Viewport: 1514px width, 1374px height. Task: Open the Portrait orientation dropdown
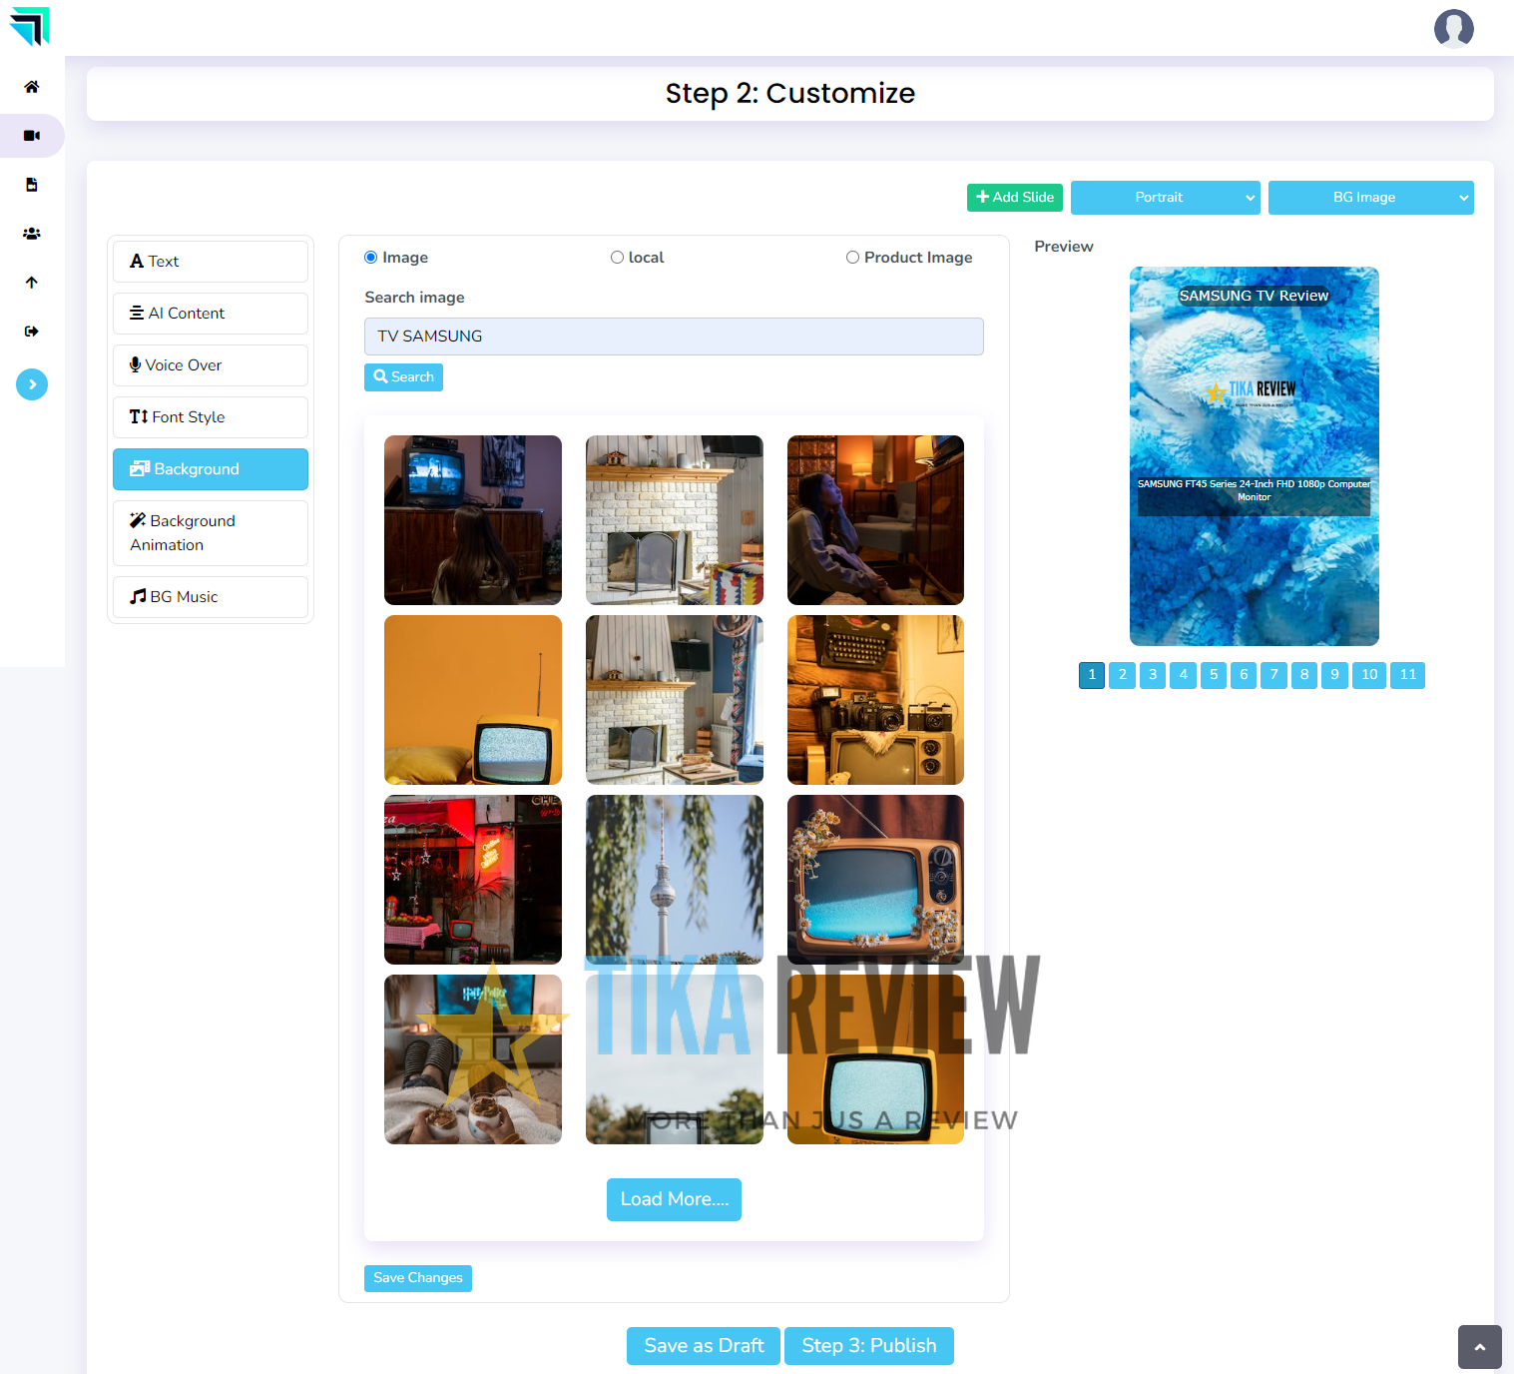coord(1165,197)
